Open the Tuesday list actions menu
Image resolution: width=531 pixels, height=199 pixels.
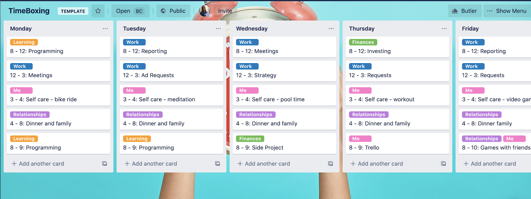point(218,28)
